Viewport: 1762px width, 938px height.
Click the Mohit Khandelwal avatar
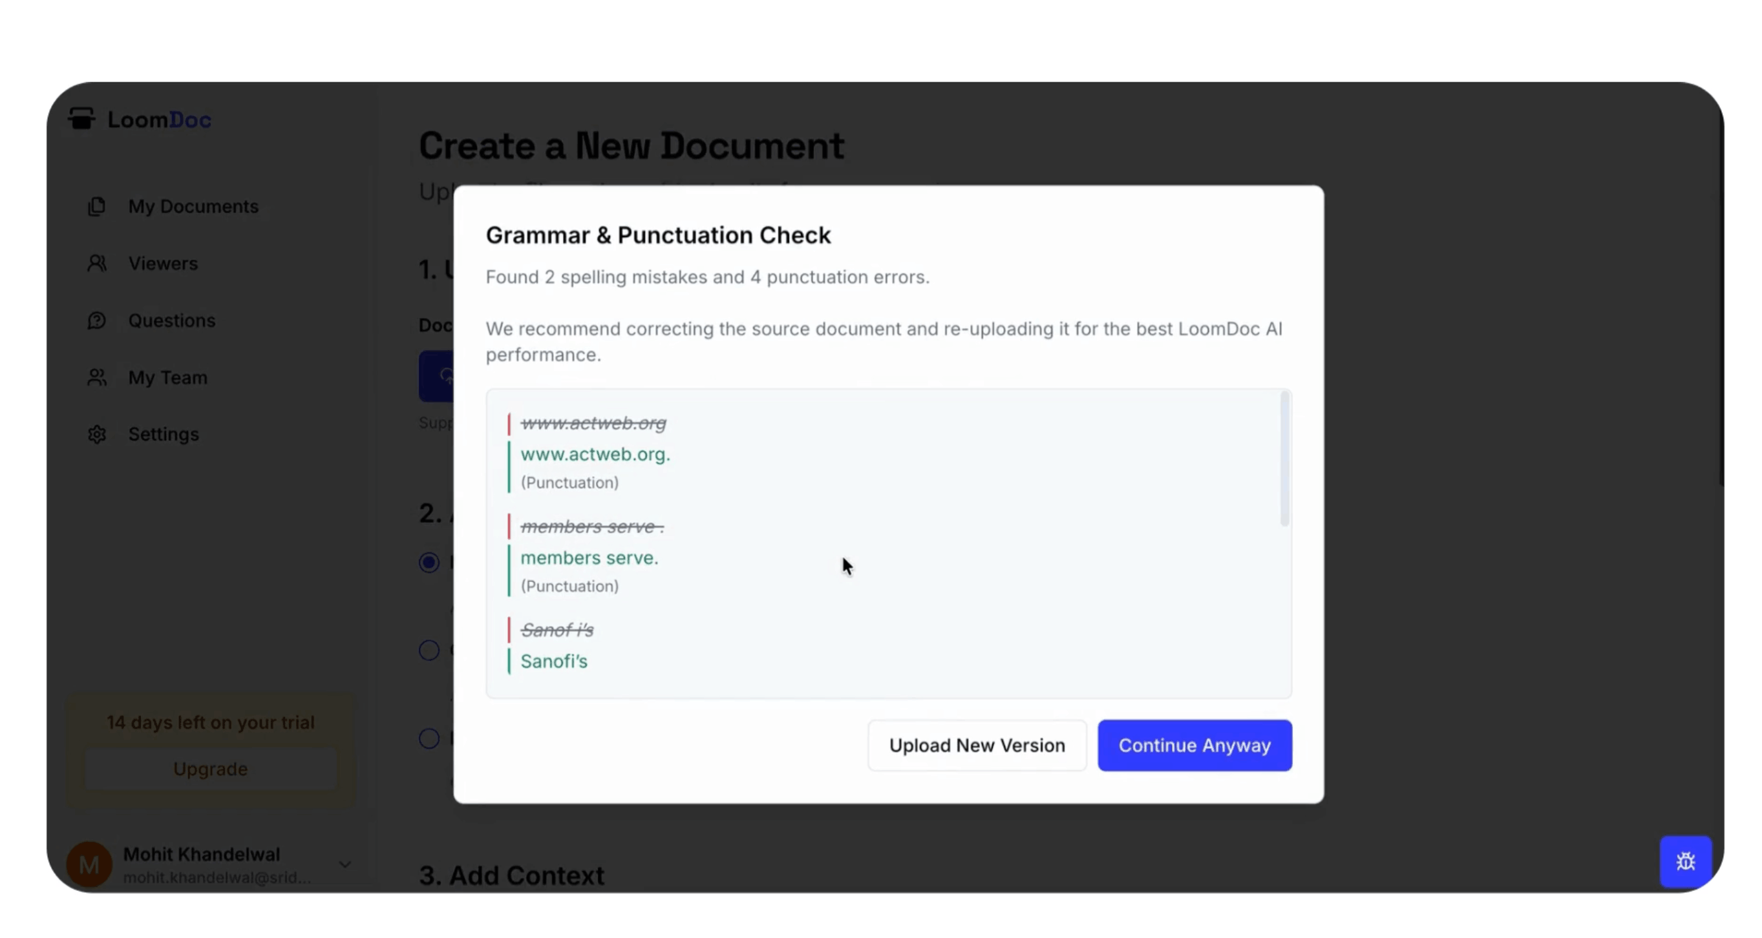pyautogui.click(x=89, y=864)
